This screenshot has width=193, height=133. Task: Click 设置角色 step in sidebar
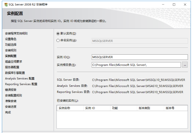(x=11, y=39)
